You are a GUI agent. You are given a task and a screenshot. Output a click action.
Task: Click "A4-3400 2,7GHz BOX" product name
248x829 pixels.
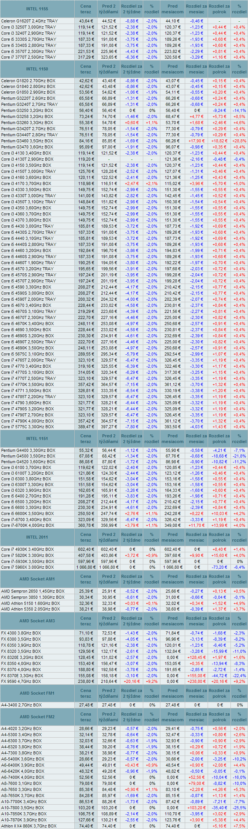pos(21,705)
